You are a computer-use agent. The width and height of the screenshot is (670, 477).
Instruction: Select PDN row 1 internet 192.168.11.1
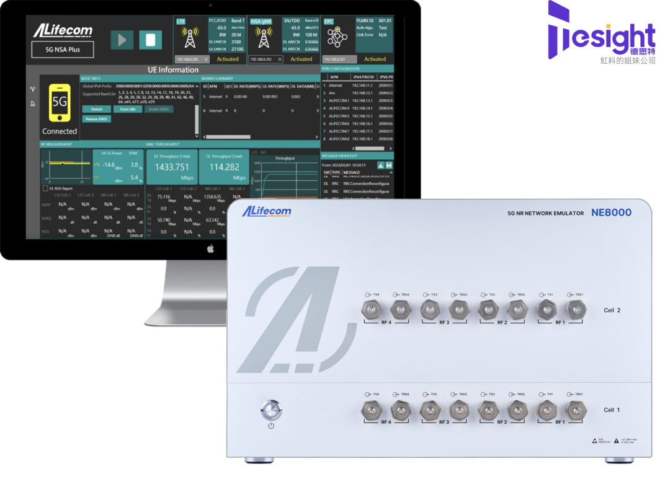(x=358, y=85)
